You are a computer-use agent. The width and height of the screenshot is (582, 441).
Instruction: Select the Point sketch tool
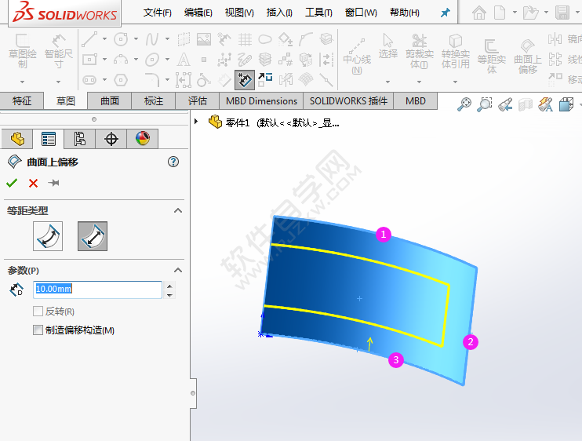click(x=204, y=60)
